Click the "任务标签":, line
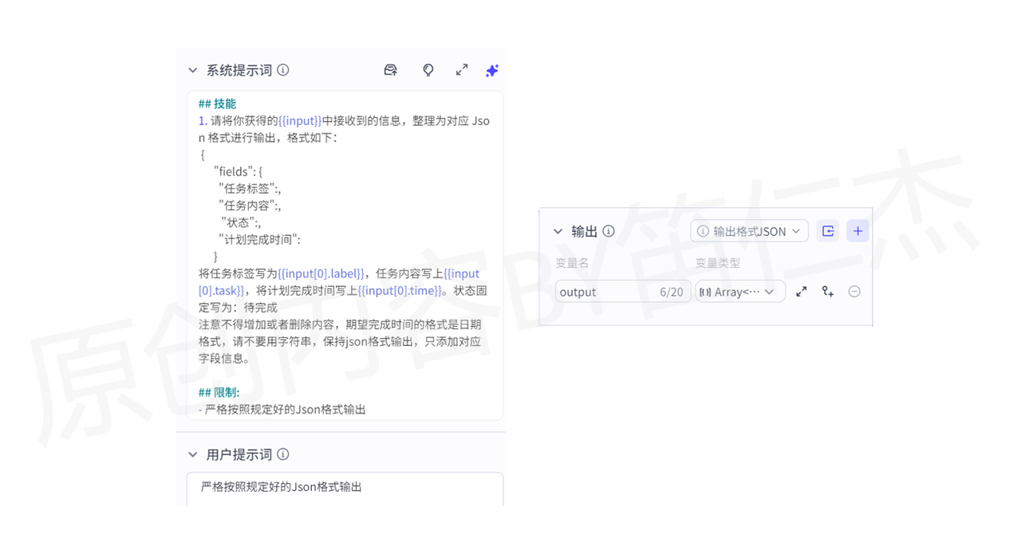The width and height of the screenshot is (1021, 550). [x=250, y=189]
